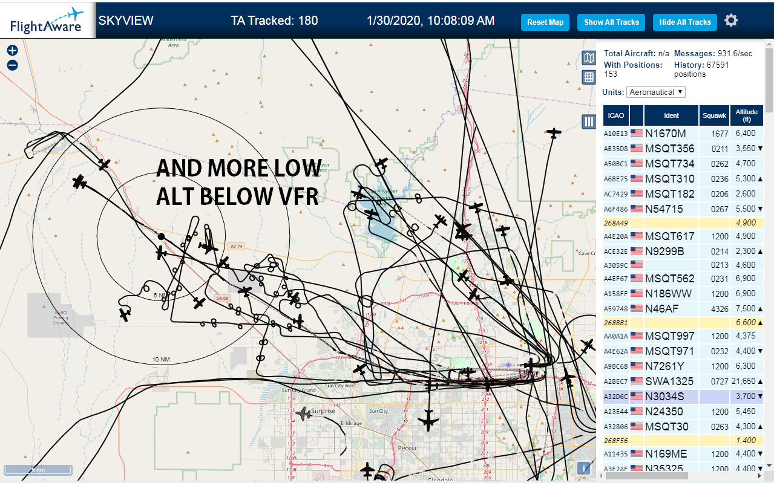Select the row with ICAO A3059C

(x=683, y=265)
